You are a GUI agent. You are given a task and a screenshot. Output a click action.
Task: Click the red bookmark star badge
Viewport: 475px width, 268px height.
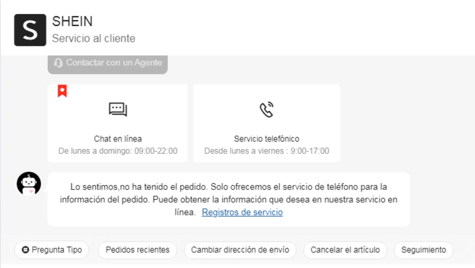pyautogui.click(x=62, y=91)
